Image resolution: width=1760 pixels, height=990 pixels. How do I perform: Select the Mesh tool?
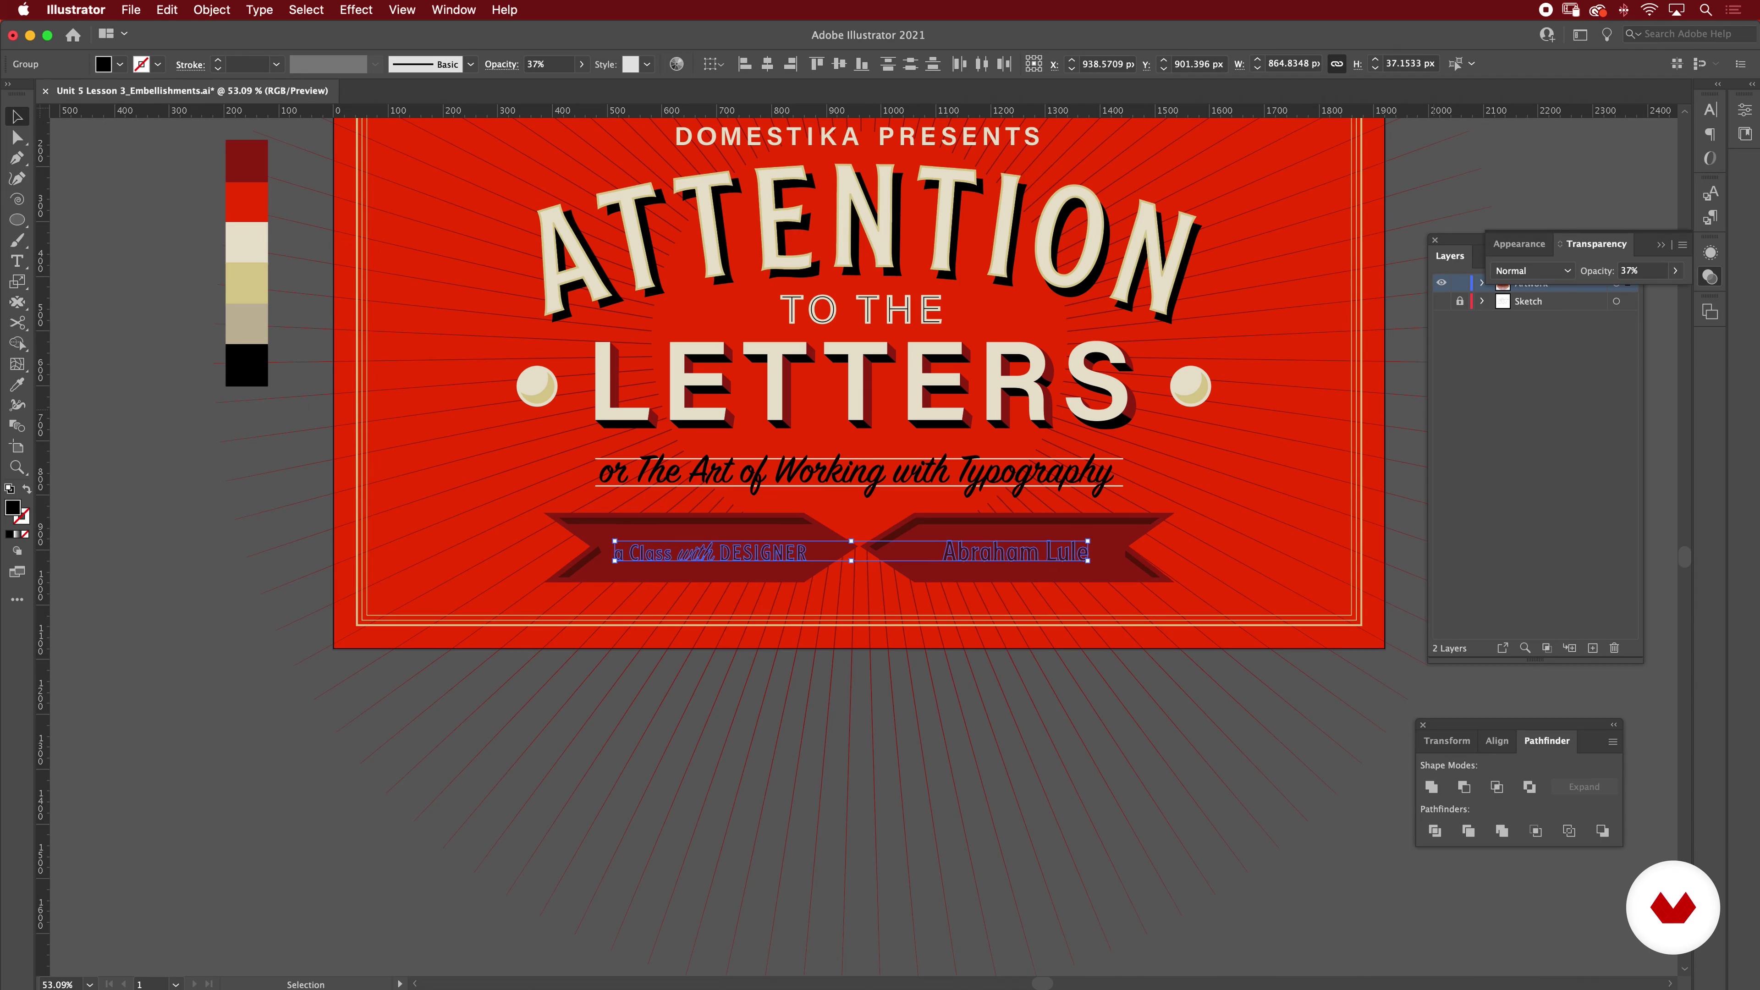click(17, 364)
